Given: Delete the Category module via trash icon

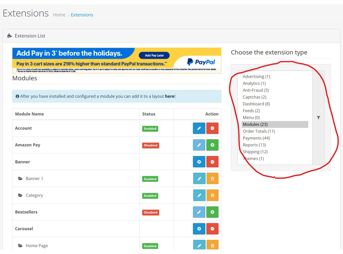Looking at the screenshot, I should click(212, 195).
